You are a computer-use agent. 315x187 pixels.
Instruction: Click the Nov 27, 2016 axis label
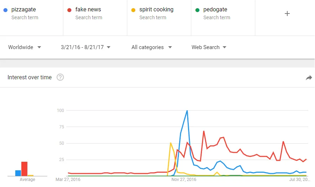pos(184,180)
